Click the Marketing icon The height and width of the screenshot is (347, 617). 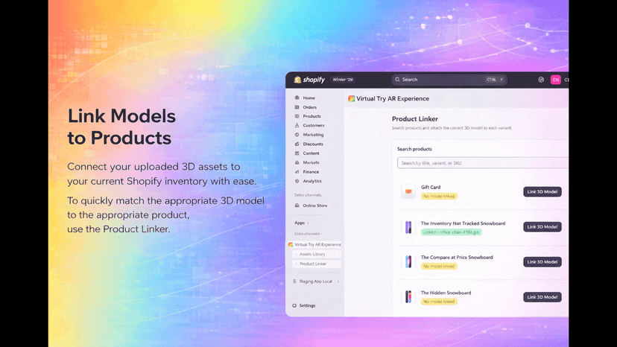pyautogui.click(x=297, y=135)
